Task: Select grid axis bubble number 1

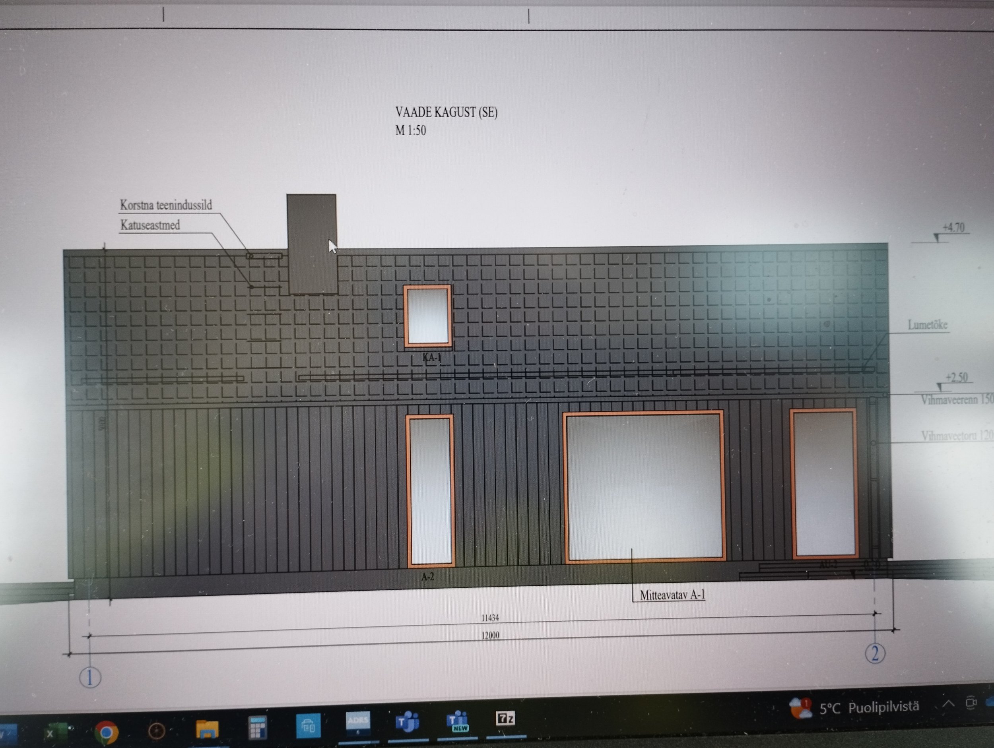Action: 90,678
